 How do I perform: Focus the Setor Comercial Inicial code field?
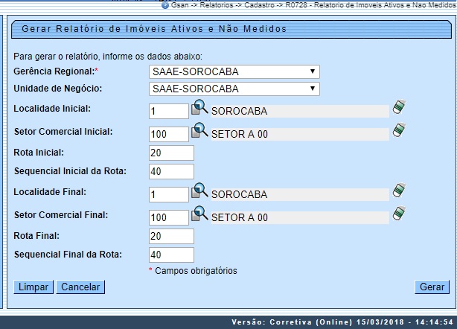tap(169, 134)
